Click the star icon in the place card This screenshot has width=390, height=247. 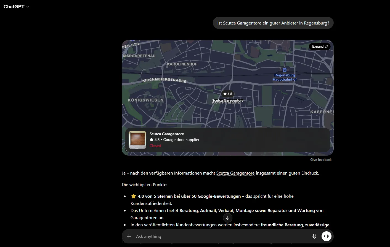click(x=152, y=140)
